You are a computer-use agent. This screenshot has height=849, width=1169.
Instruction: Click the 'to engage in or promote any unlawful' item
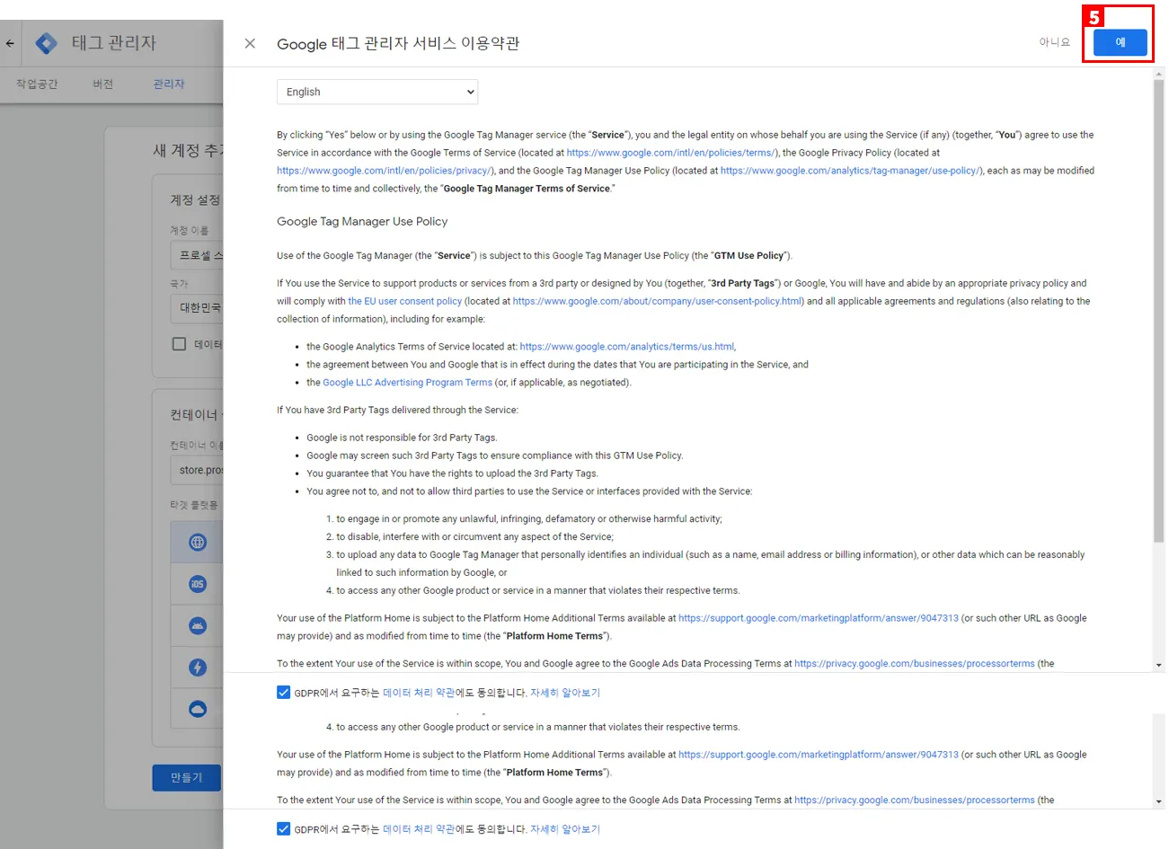pyautogui.click(x=529, y=519)
